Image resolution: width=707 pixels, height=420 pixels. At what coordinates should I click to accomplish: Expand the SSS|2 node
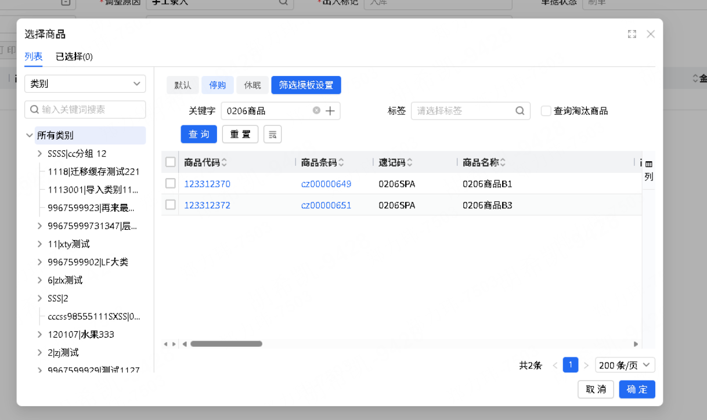click(x=39, y=298)
